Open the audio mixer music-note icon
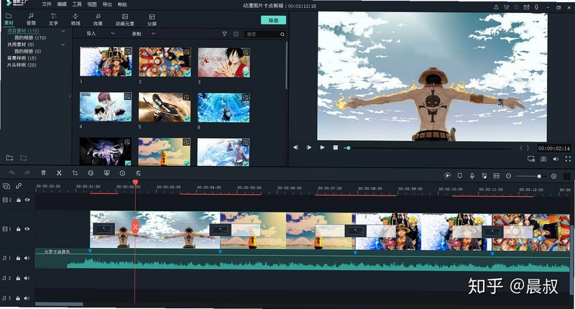Screen dimensions: 575x309 click(484, 176)
